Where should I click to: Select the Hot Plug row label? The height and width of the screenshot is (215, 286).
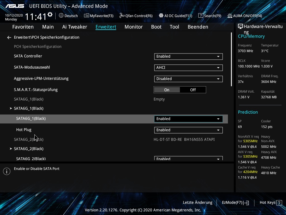24,130
